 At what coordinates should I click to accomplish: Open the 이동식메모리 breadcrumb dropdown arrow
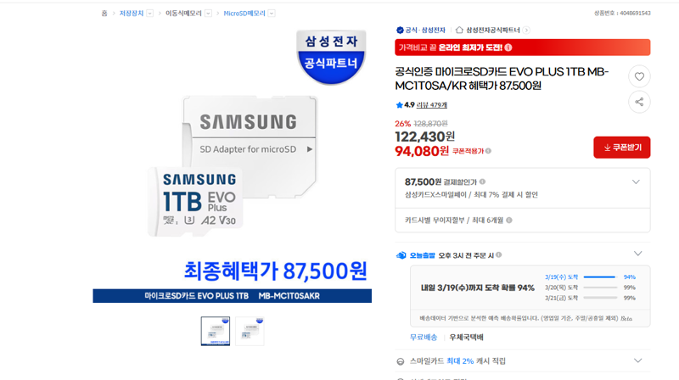[x=208, y=14]
